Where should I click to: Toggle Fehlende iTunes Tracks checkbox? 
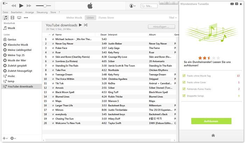point(184,89)
